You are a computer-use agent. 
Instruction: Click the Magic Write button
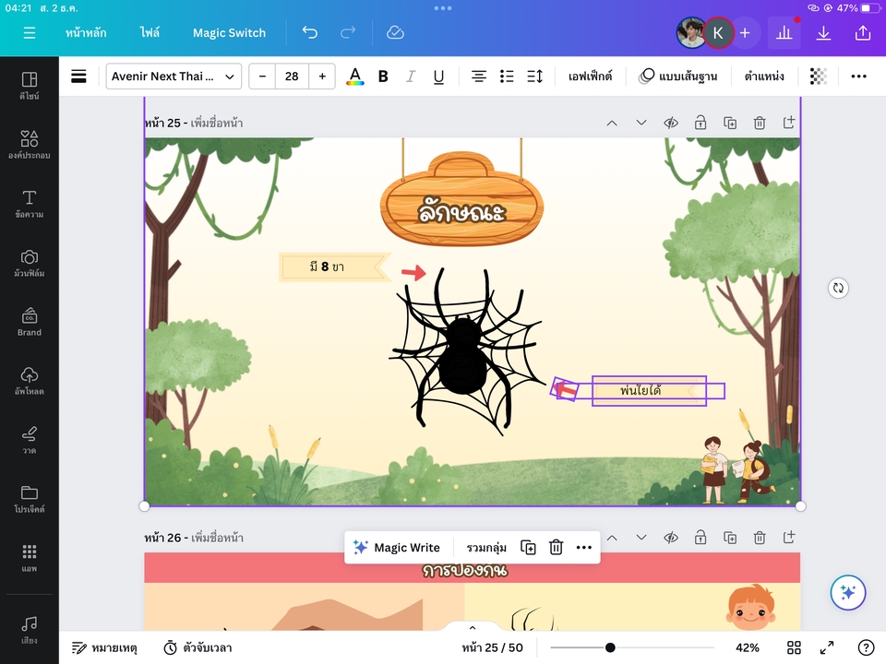click(397, 548)
